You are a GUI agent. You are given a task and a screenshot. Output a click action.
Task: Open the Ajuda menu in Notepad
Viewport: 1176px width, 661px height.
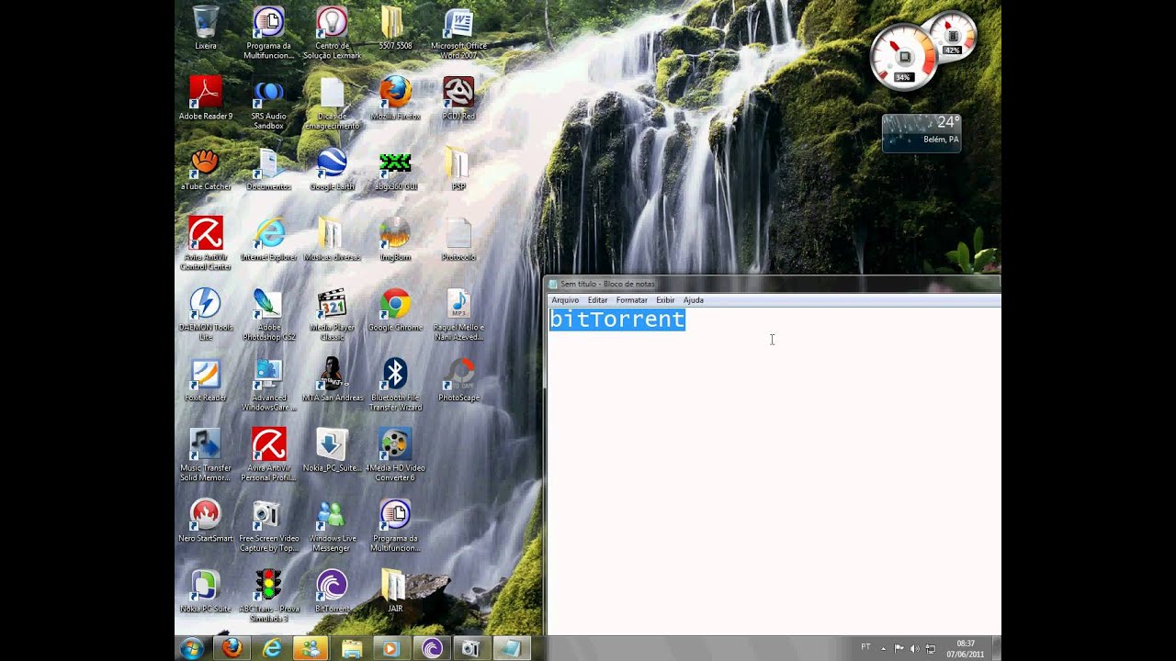click(x=694, y=300)
